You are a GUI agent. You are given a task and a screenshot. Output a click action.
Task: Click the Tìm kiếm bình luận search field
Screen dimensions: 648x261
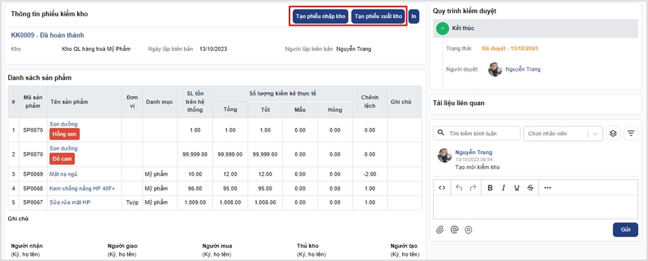click(x=477, y=134)
